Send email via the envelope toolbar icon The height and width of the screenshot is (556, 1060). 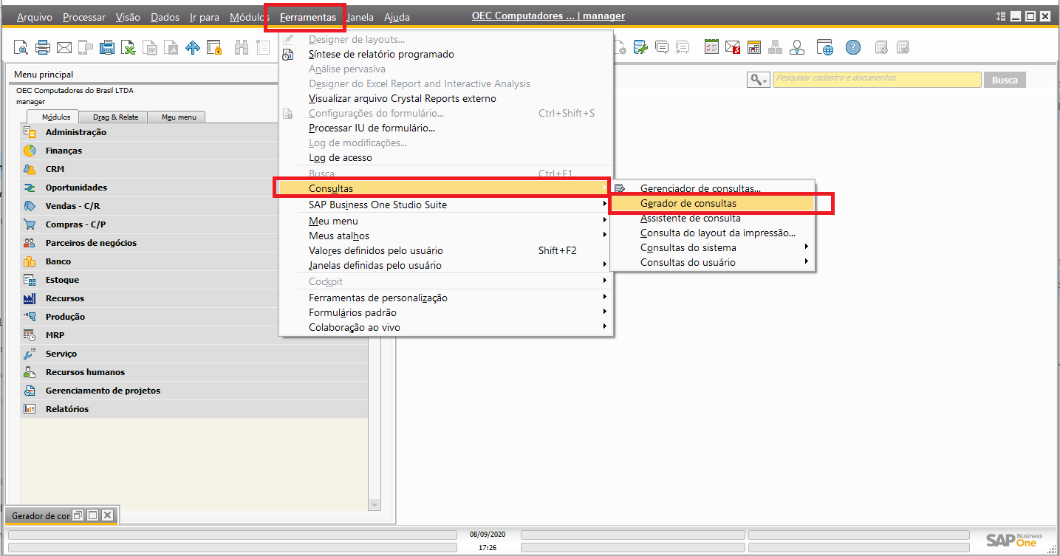(64, 48)
